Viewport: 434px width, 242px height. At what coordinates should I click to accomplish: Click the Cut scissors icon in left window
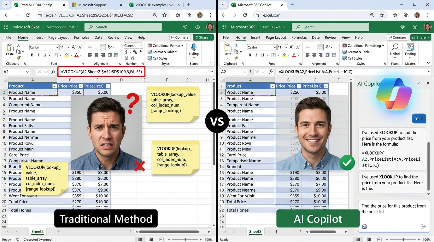click(x=18, y=46)
